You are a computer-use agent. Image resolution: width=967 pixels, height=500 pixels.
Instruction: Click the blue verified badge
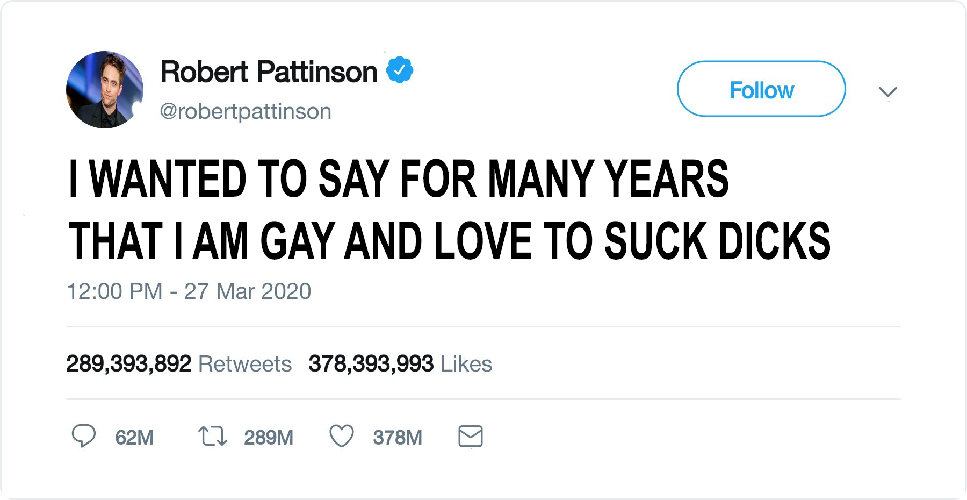point(400,70)
